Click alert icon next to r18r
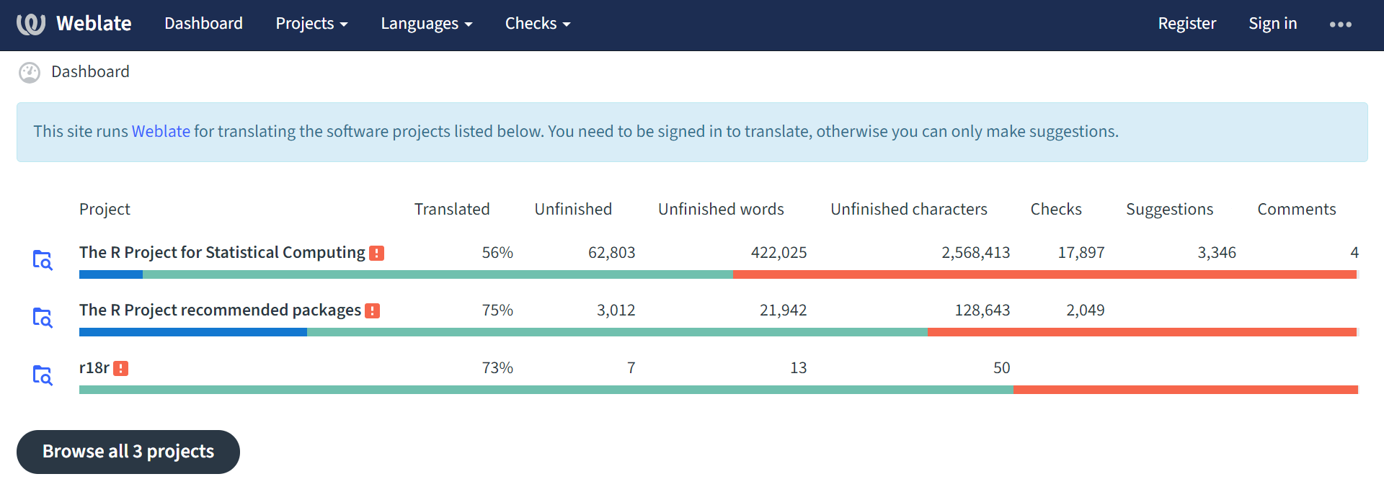 coord(121,368)
